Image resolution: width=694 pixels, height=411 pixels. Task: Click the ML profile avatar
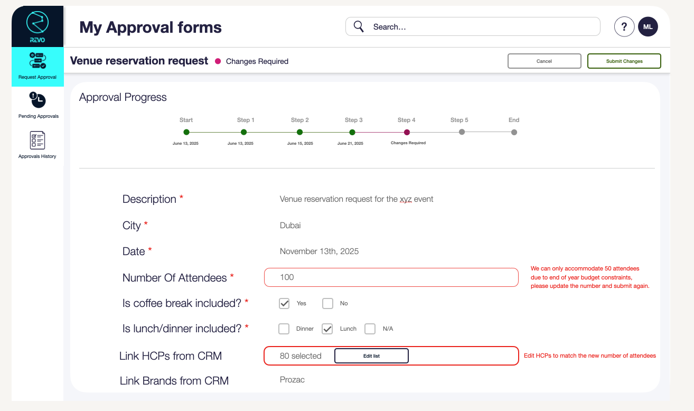click(648, 26)
